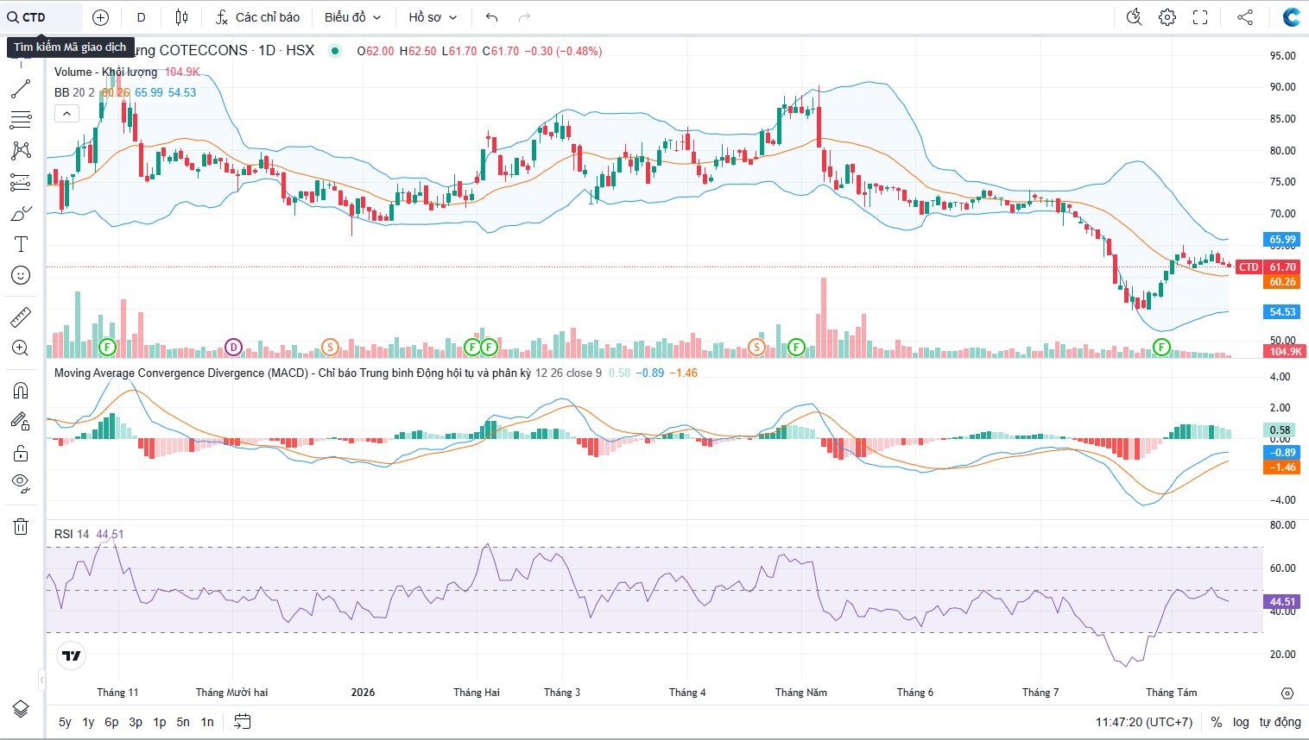Open the emoji icons tool

(21, 275)
